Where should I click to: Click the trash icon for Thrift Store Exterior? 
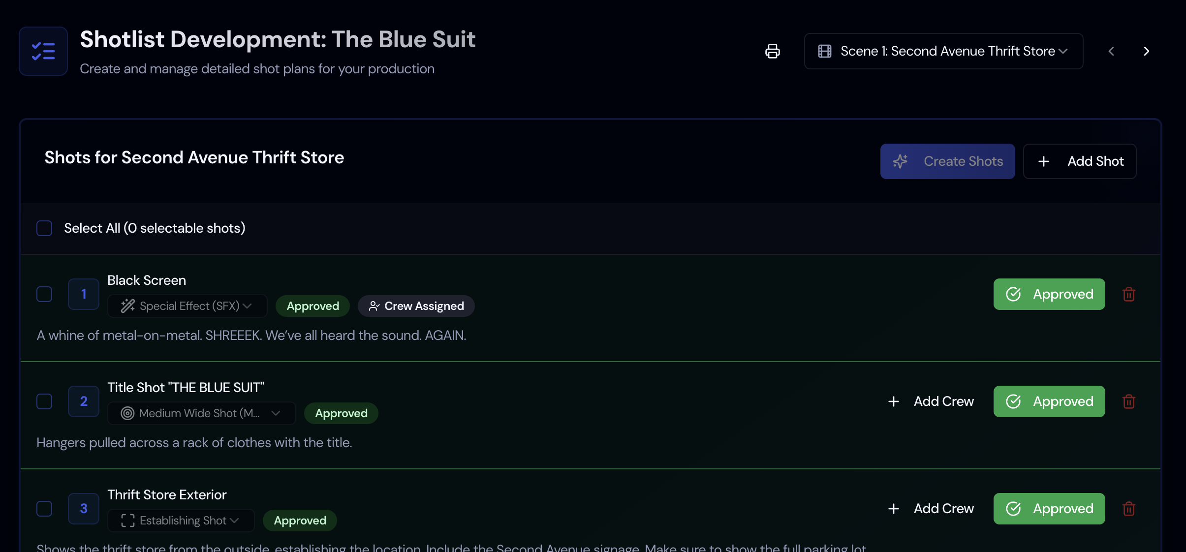pyautogui.click(x=1129, y=508)
